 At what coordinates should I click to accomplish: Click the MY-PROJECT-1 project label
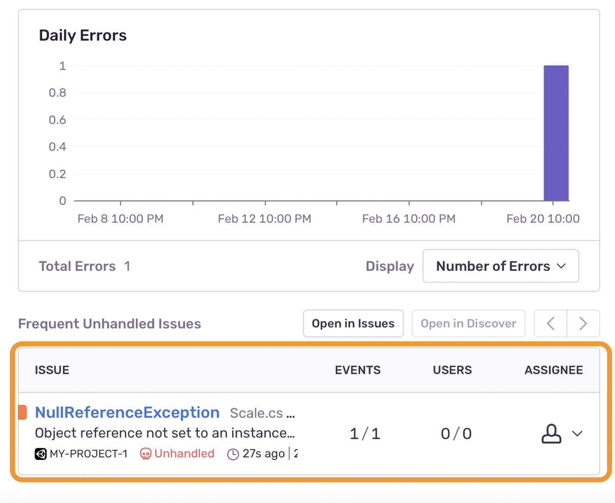[88, 454]
